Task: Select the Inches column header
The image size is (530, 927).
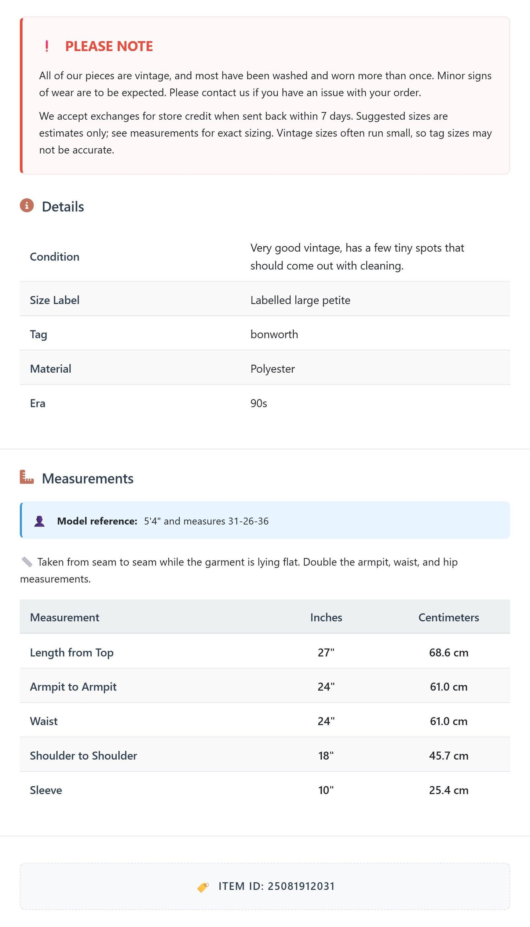Action: coord(326,617)
